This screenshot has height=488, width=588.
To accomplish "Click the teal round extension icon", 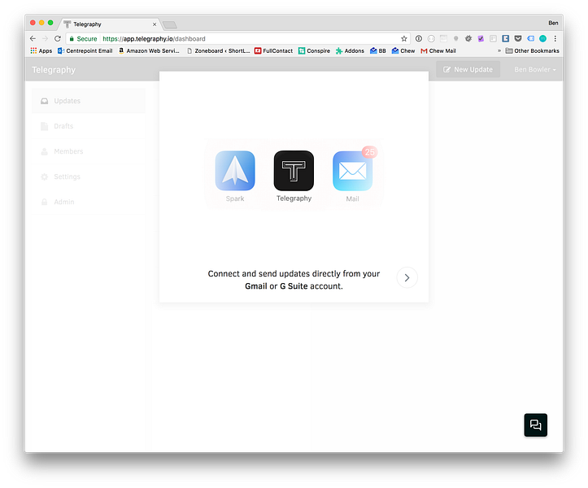I will tap(542, 38).
